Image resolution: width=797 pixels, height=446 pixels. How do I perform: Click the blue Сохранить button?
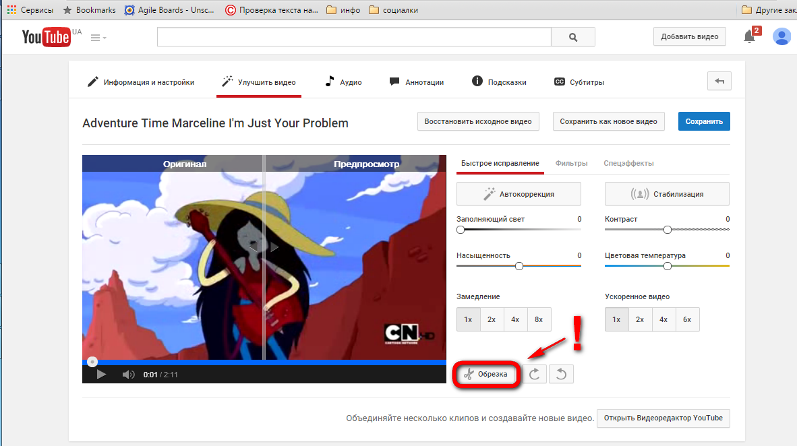click(x=704, y=121)
